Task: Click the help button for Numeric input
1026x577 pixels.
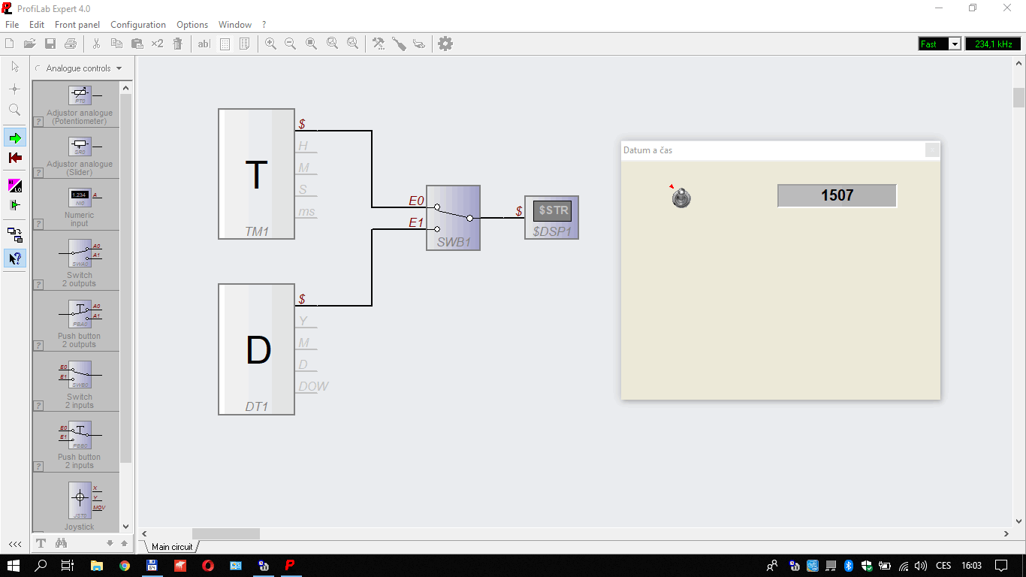Action: [38, 225]
